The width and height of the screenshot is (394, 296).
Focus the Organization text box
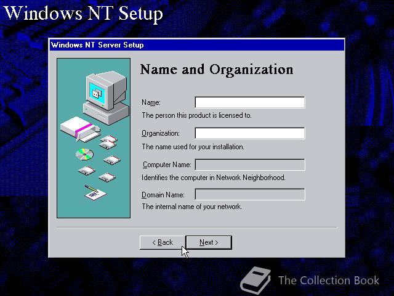pyautogui.click(x=250, y=133)
